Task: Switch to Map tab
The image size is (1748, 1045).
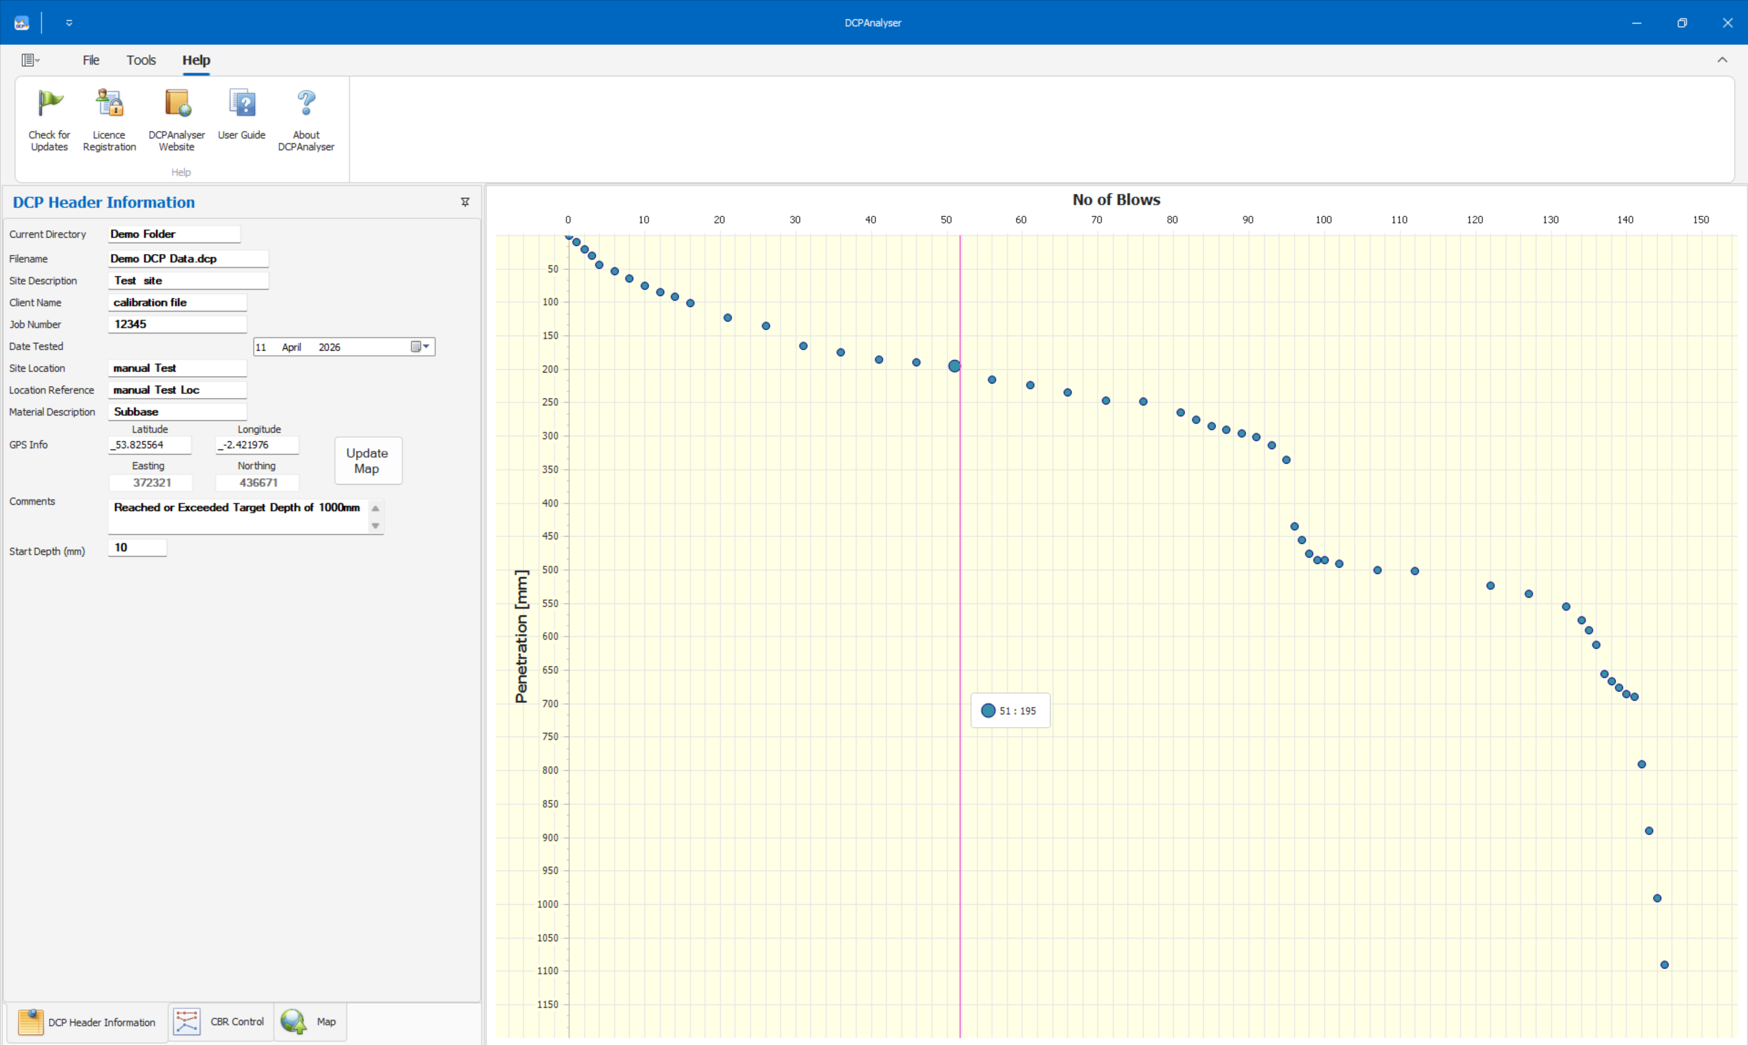Action: (x=309, y=1022)
